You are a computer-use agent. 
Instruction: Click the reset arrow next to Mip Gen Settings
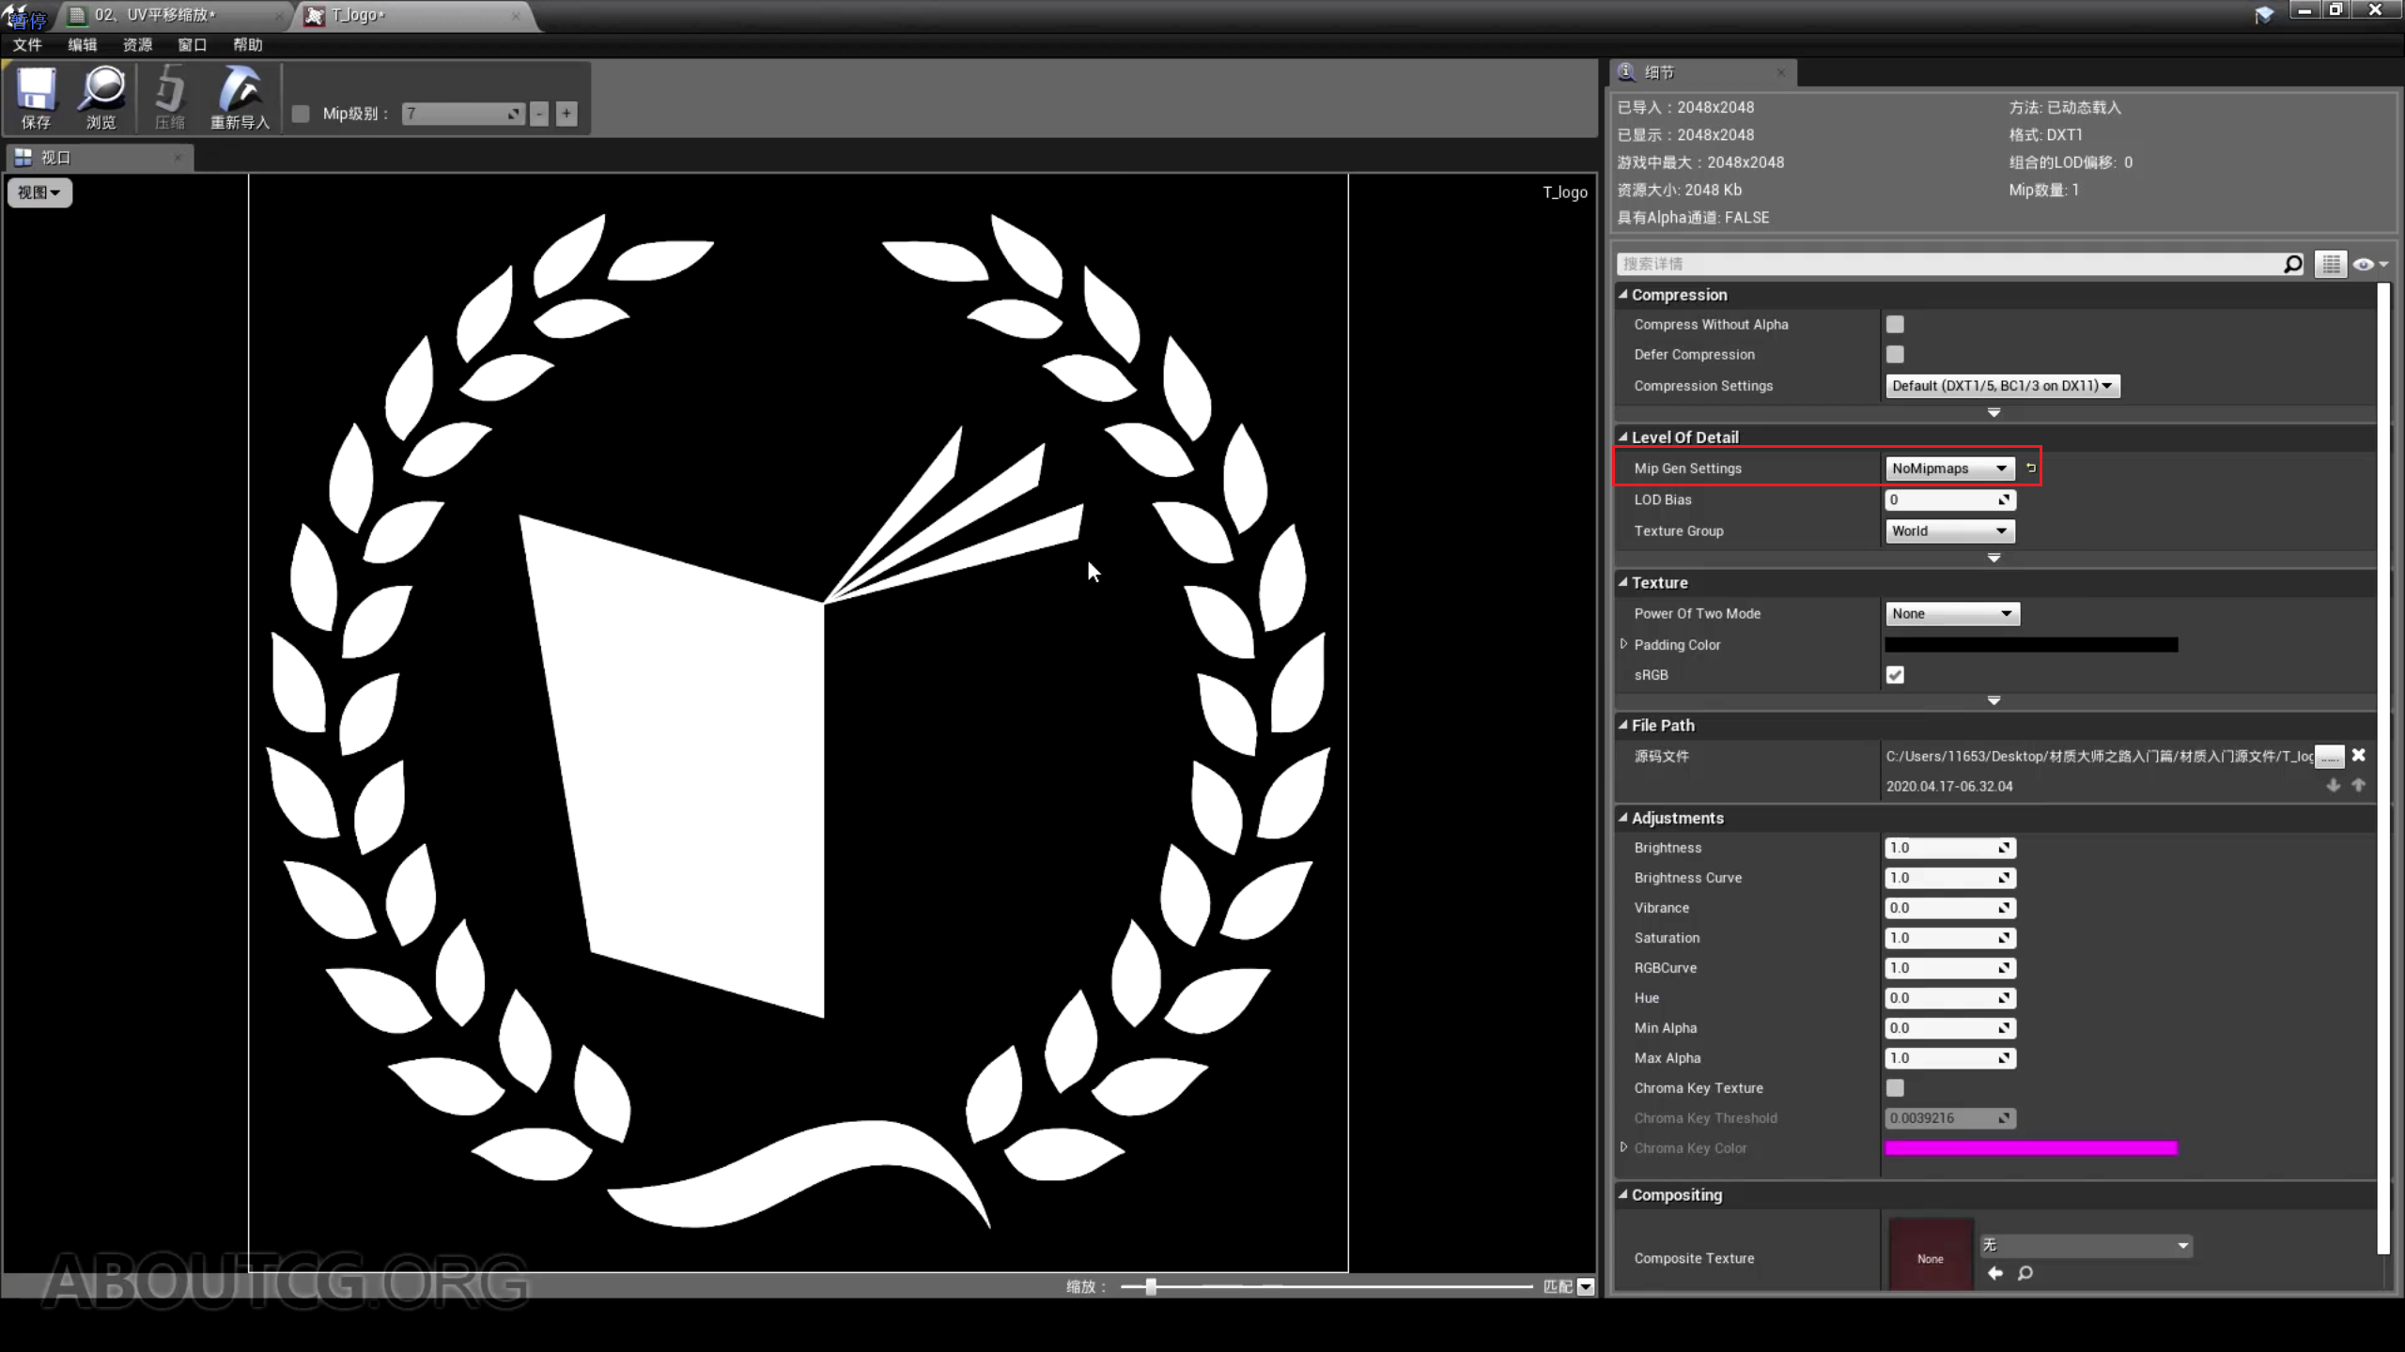(2031, 468)
